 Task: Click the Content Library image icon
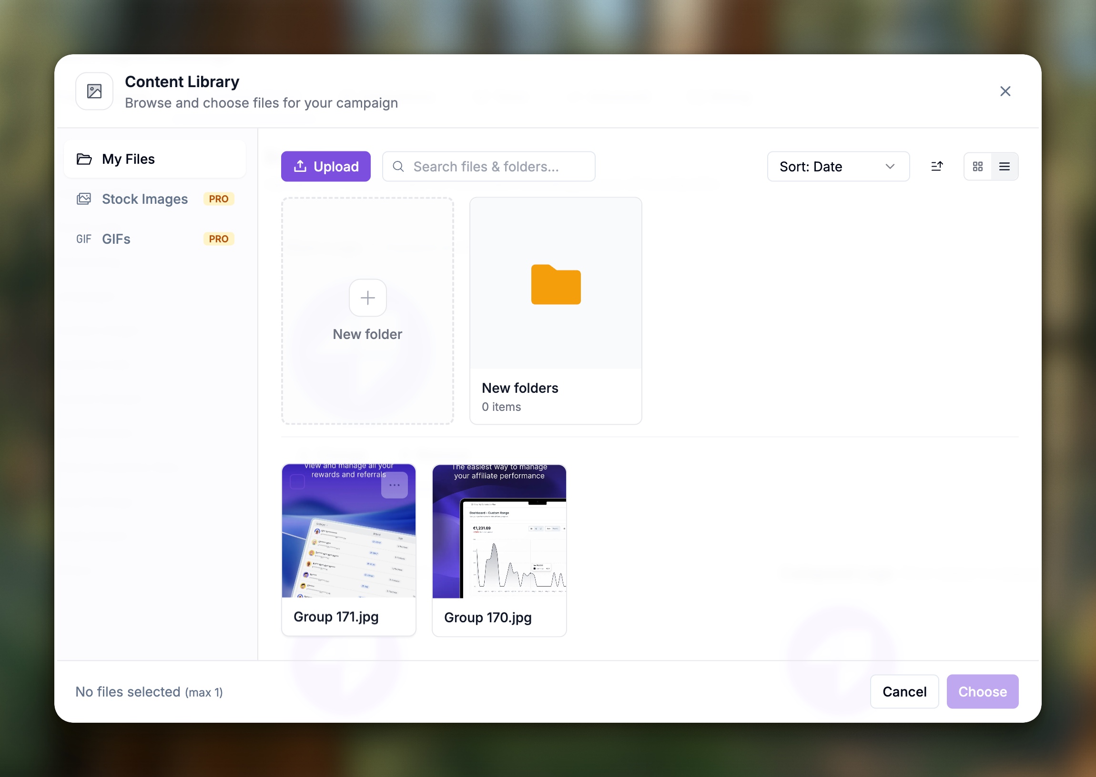94,91
